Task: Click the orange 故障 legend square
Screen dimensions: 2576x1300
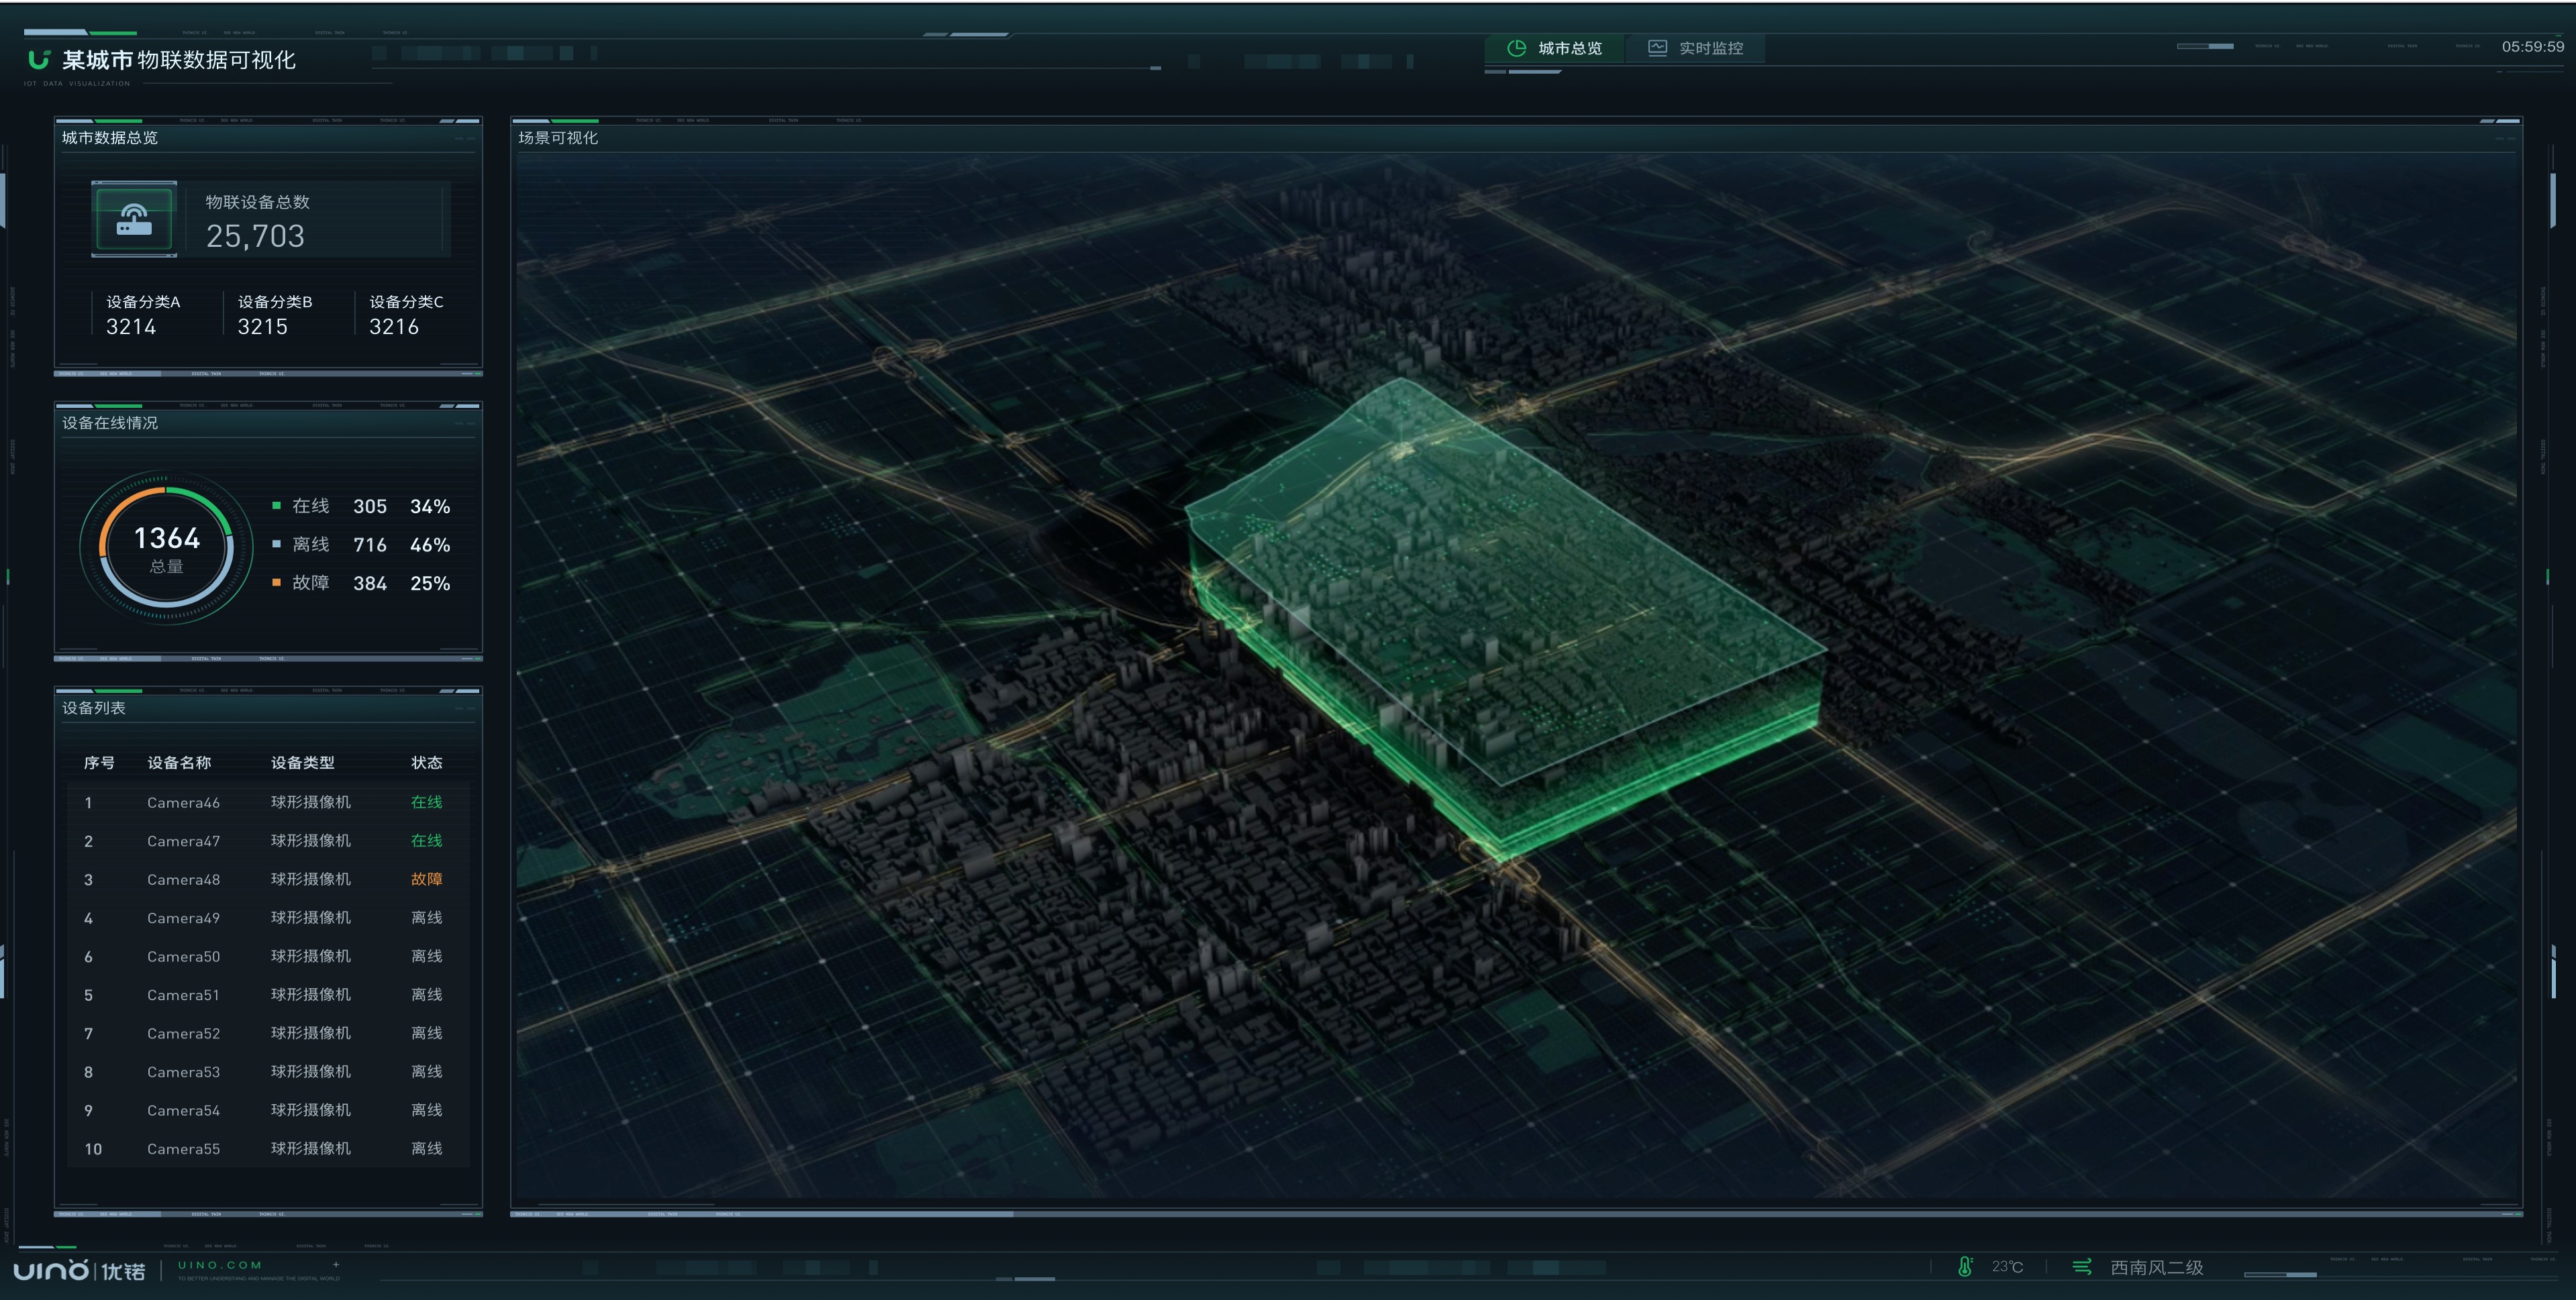Action: tap(277, 582)
